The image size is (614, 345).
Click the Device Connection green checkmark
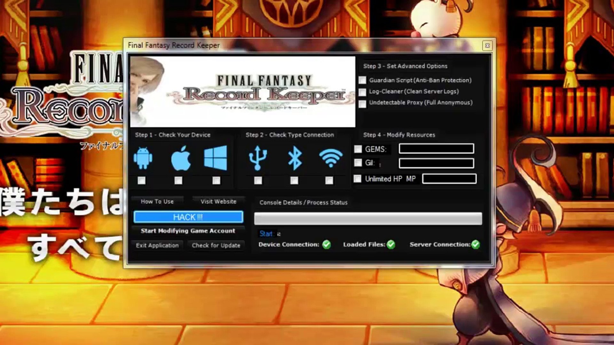(327, 245)
